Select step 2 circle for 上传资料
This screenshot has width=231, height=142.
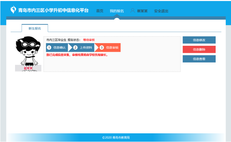coord(75,47)
